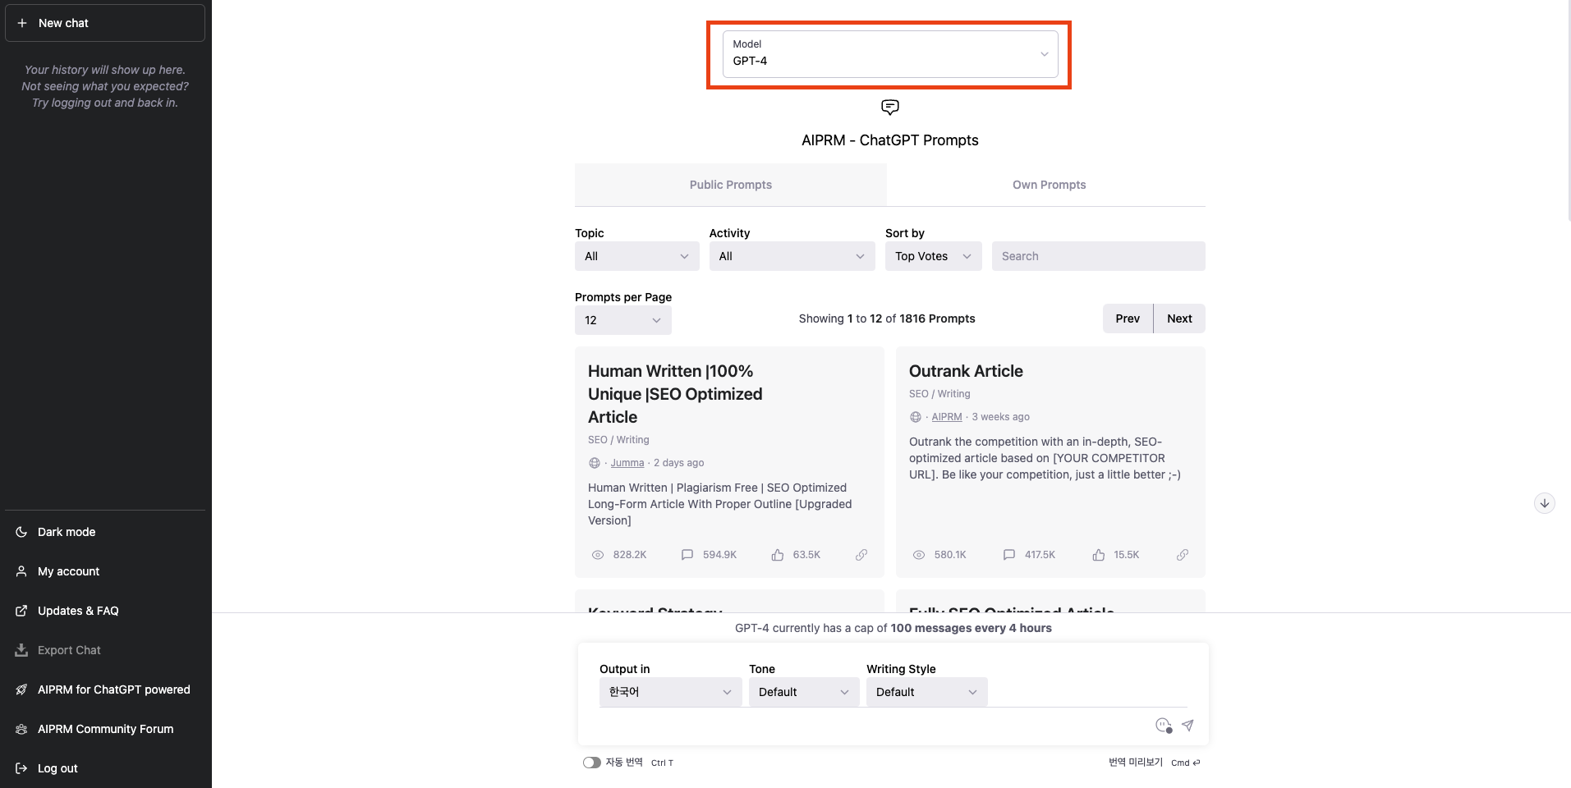The image size is (1571, 788).
Task: Click the send message paper-plane icon
Action: 1187,725
